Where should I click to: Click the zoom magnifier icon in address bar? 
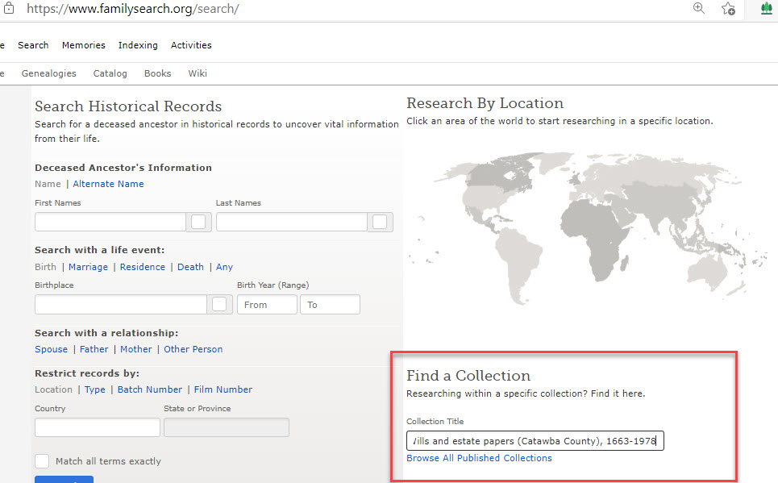point(699,8)
